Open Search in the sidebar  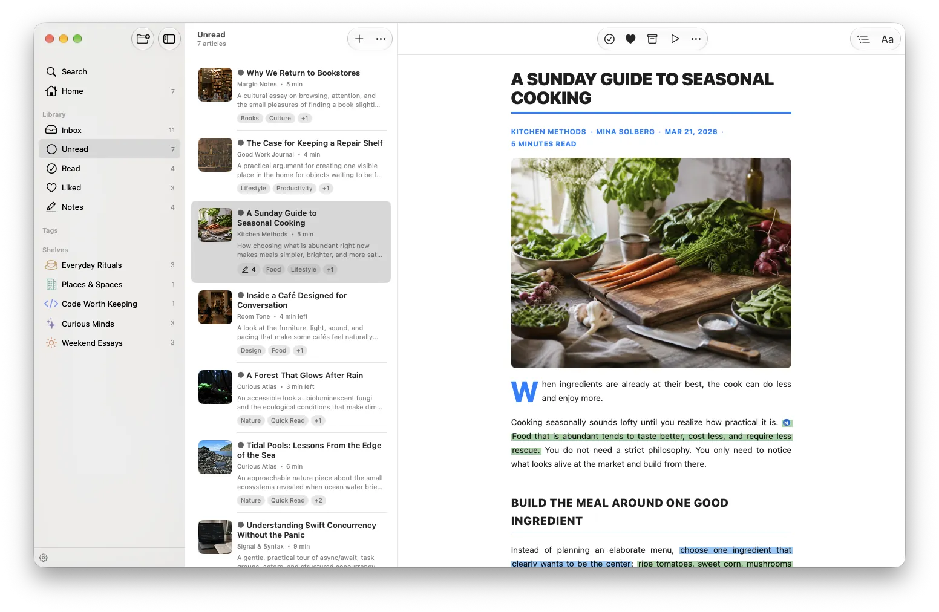110,71
